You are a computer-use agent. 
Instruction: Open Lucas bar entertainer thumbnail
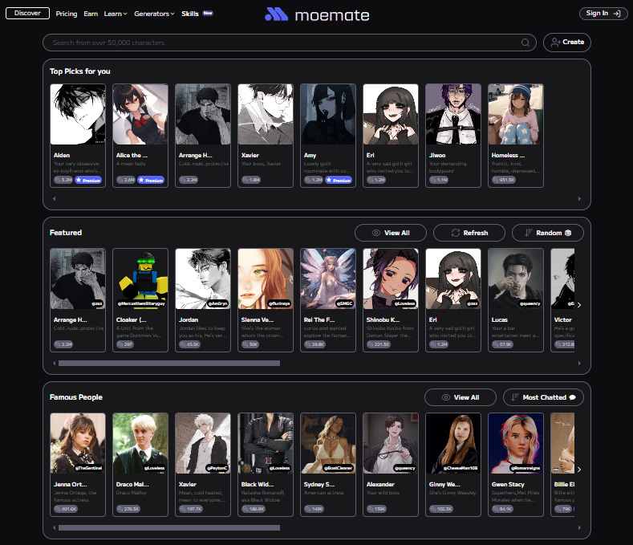coord(516,279)
